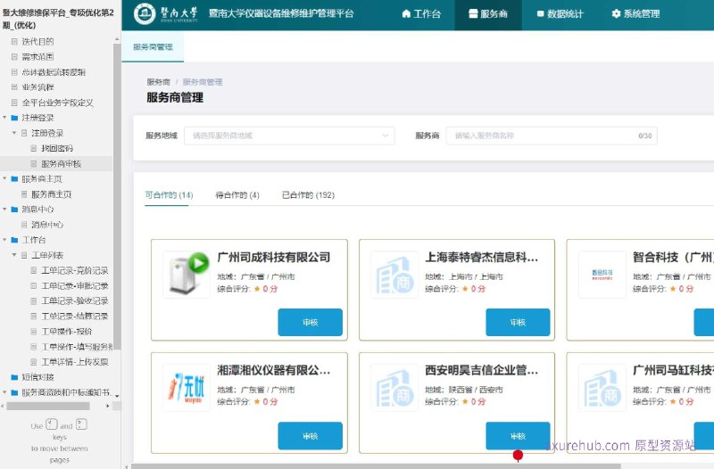Click the icon beside 数据统计
This screenshot has height=469, width=714.
click(x=541, y=14)
